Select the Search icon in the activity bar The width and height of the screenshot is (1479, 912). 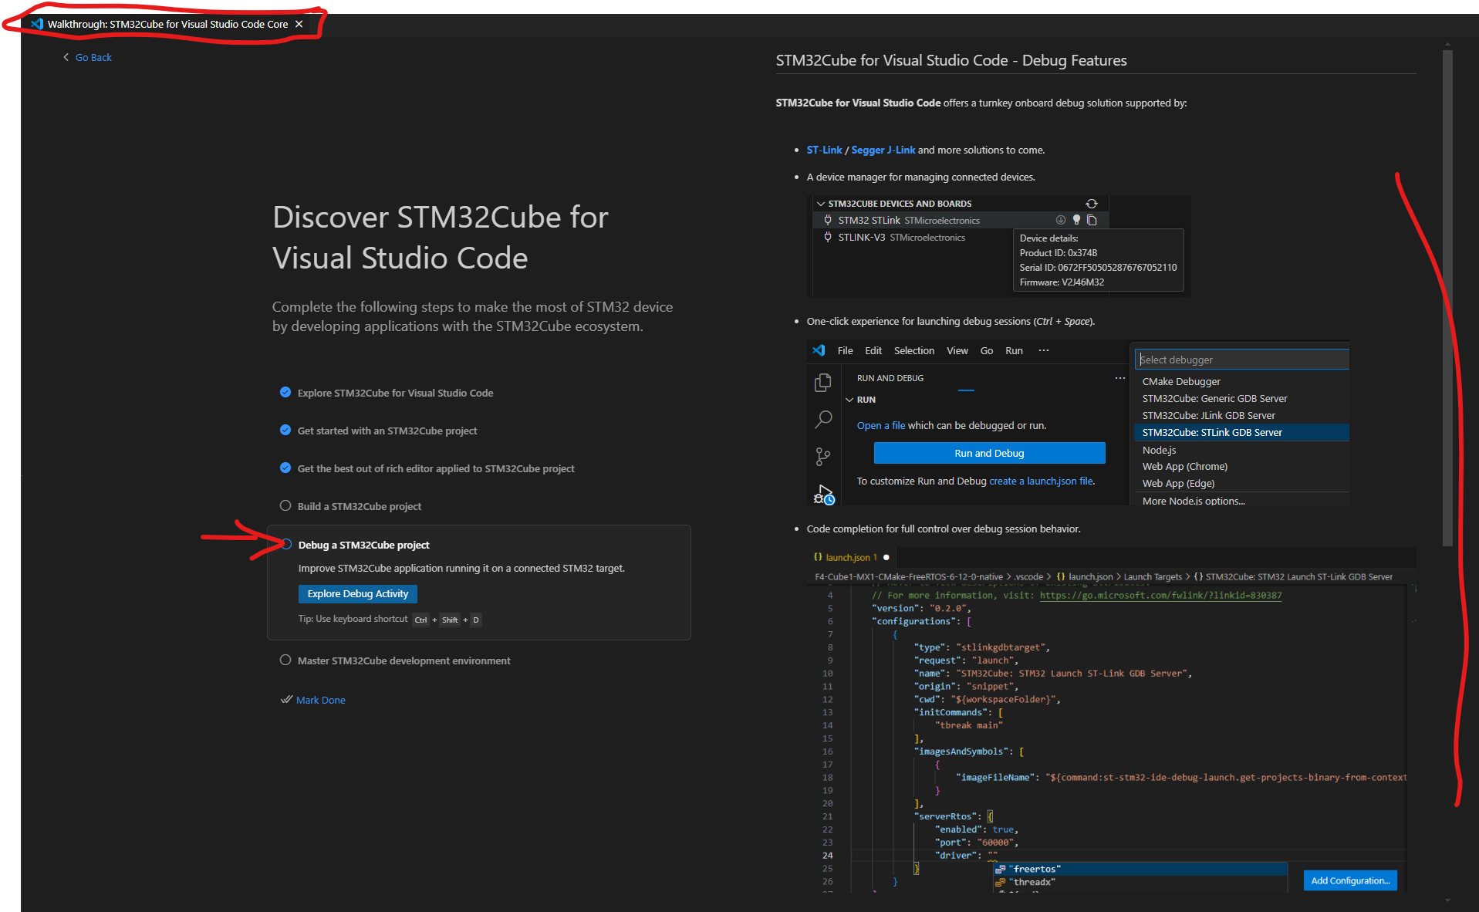[x=822, y=419]
